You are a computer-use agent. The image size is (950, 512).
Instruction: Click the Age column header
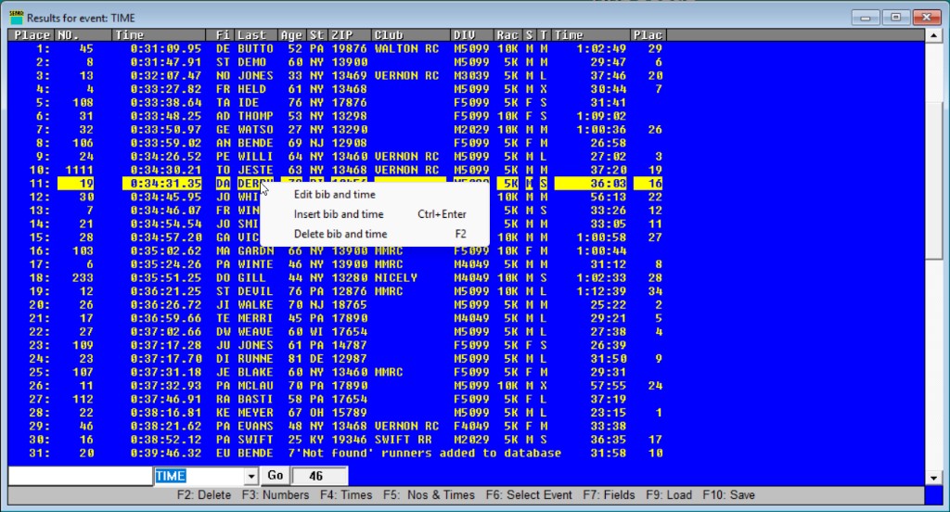point(291,35)
